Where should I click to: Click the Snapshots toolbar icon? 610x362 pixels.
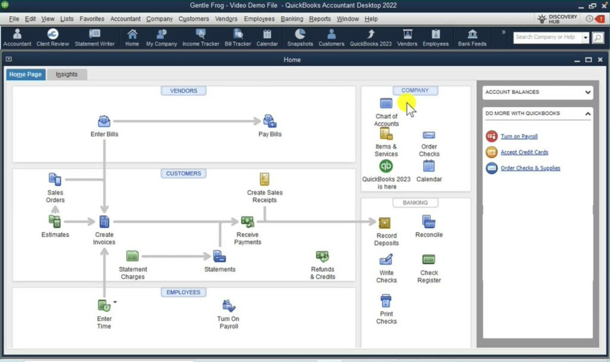tap(300, 36)
